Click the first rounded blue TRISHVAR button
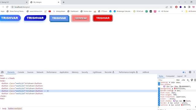 [10, 18]
